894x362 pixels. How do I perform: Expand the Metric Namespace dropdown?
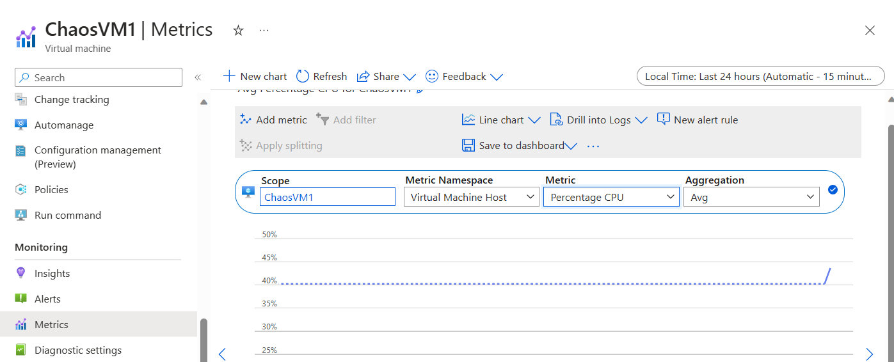471,197
